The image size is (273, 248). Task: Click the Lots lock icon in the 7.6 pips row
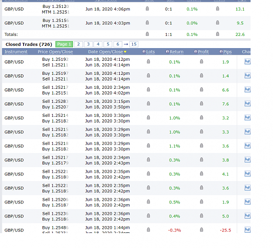(x=149, y=104)
